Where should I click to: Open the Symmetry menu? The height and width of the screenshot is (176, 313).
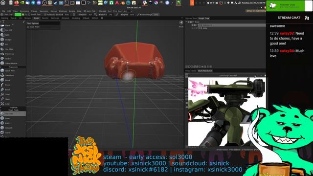(24, 11)
